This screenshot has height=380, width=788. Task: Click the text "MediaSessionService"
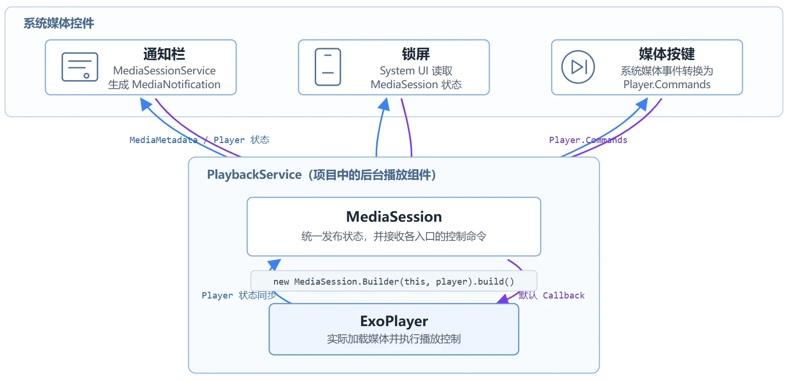tap(164, 71)
